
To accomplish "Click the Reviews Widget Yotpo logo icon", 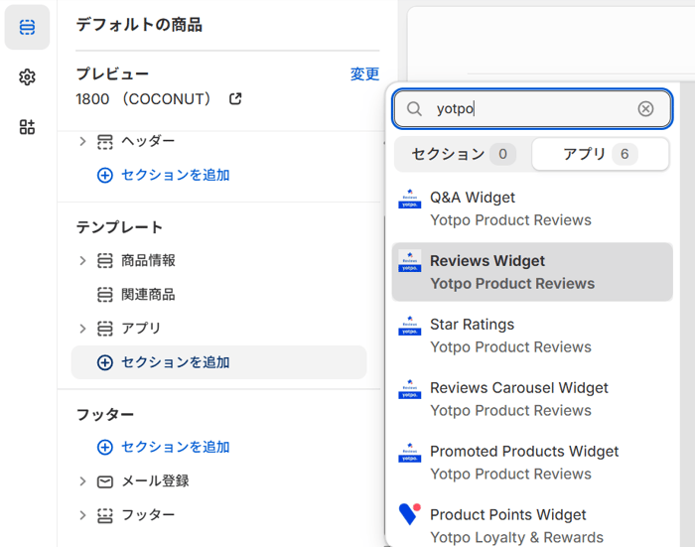I will point(409,261).
